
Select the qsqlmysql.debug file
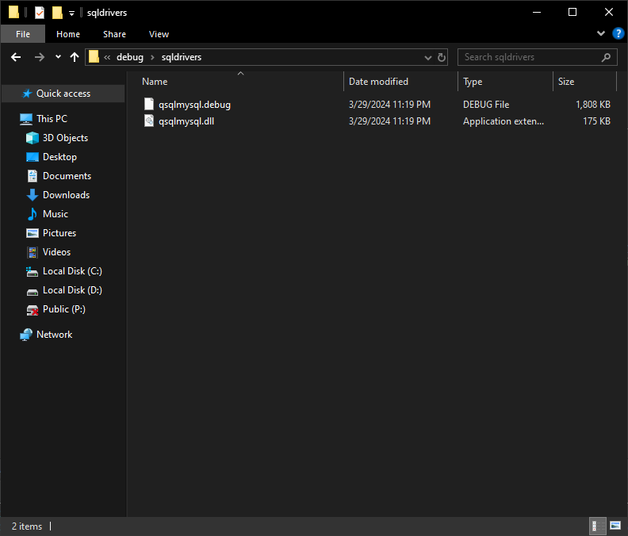[x=194, y=105]
